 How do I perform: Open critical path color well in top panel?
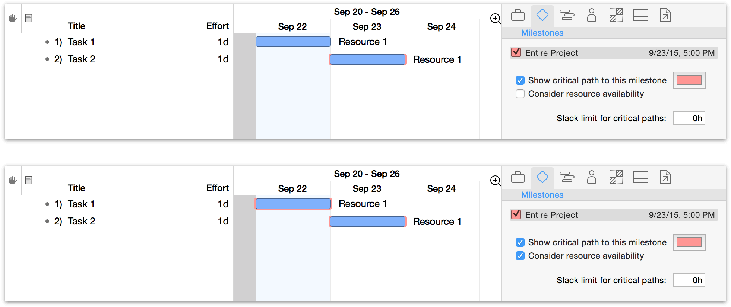[689, 80]
